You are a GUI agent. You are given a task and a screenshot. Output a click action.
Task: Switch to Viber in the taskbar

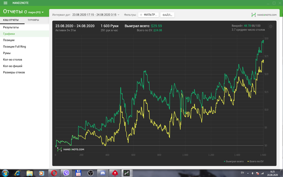click(66, 173)
